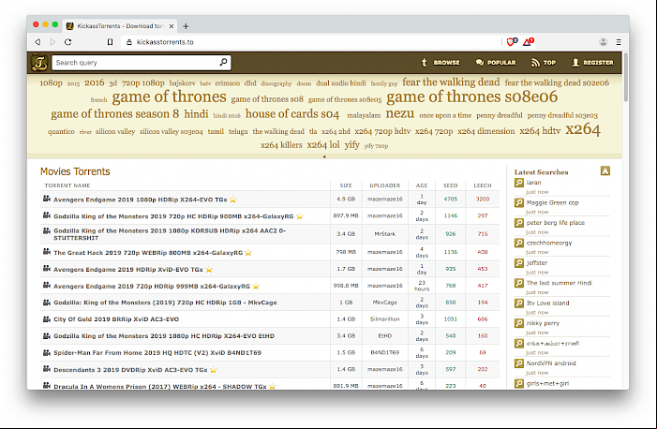Open the Browse menu
657x429 pixels.
[440, 63]
